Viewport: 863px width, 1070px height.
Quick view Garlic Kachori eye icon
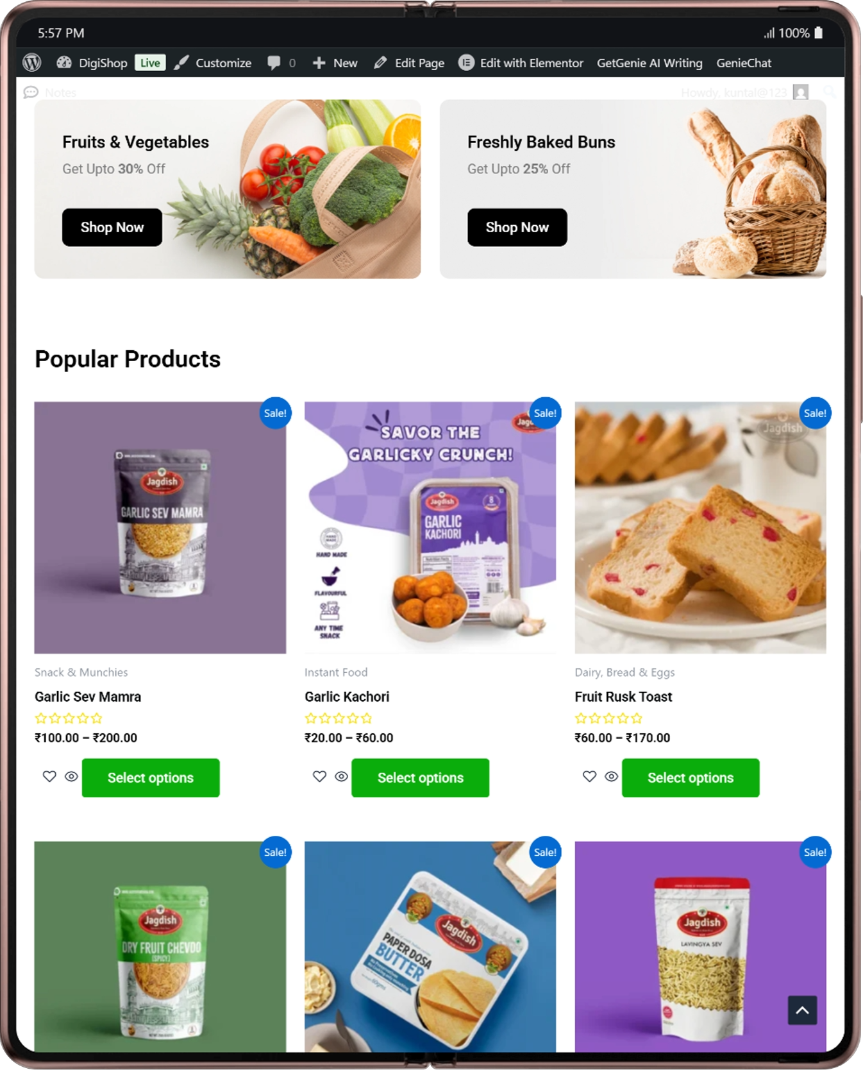click(341, 777)
